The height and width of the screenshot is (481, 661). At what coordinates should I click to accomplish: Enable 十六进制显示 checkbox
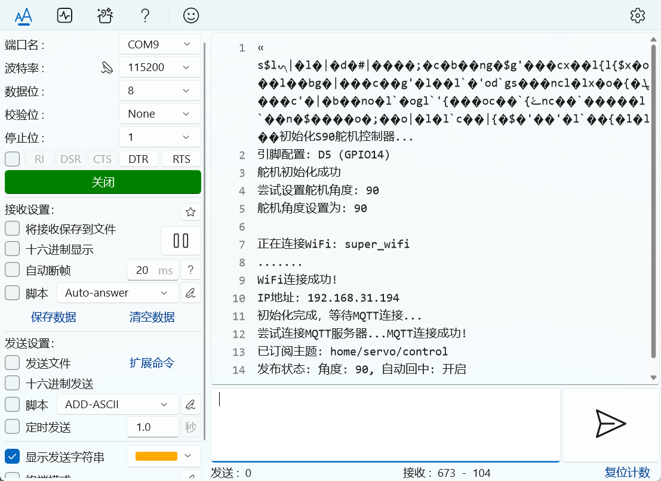pos(13,249)
